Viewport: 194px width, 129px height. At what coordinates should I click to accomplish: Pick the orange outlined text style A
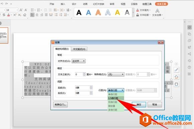(x=98, y=13)
